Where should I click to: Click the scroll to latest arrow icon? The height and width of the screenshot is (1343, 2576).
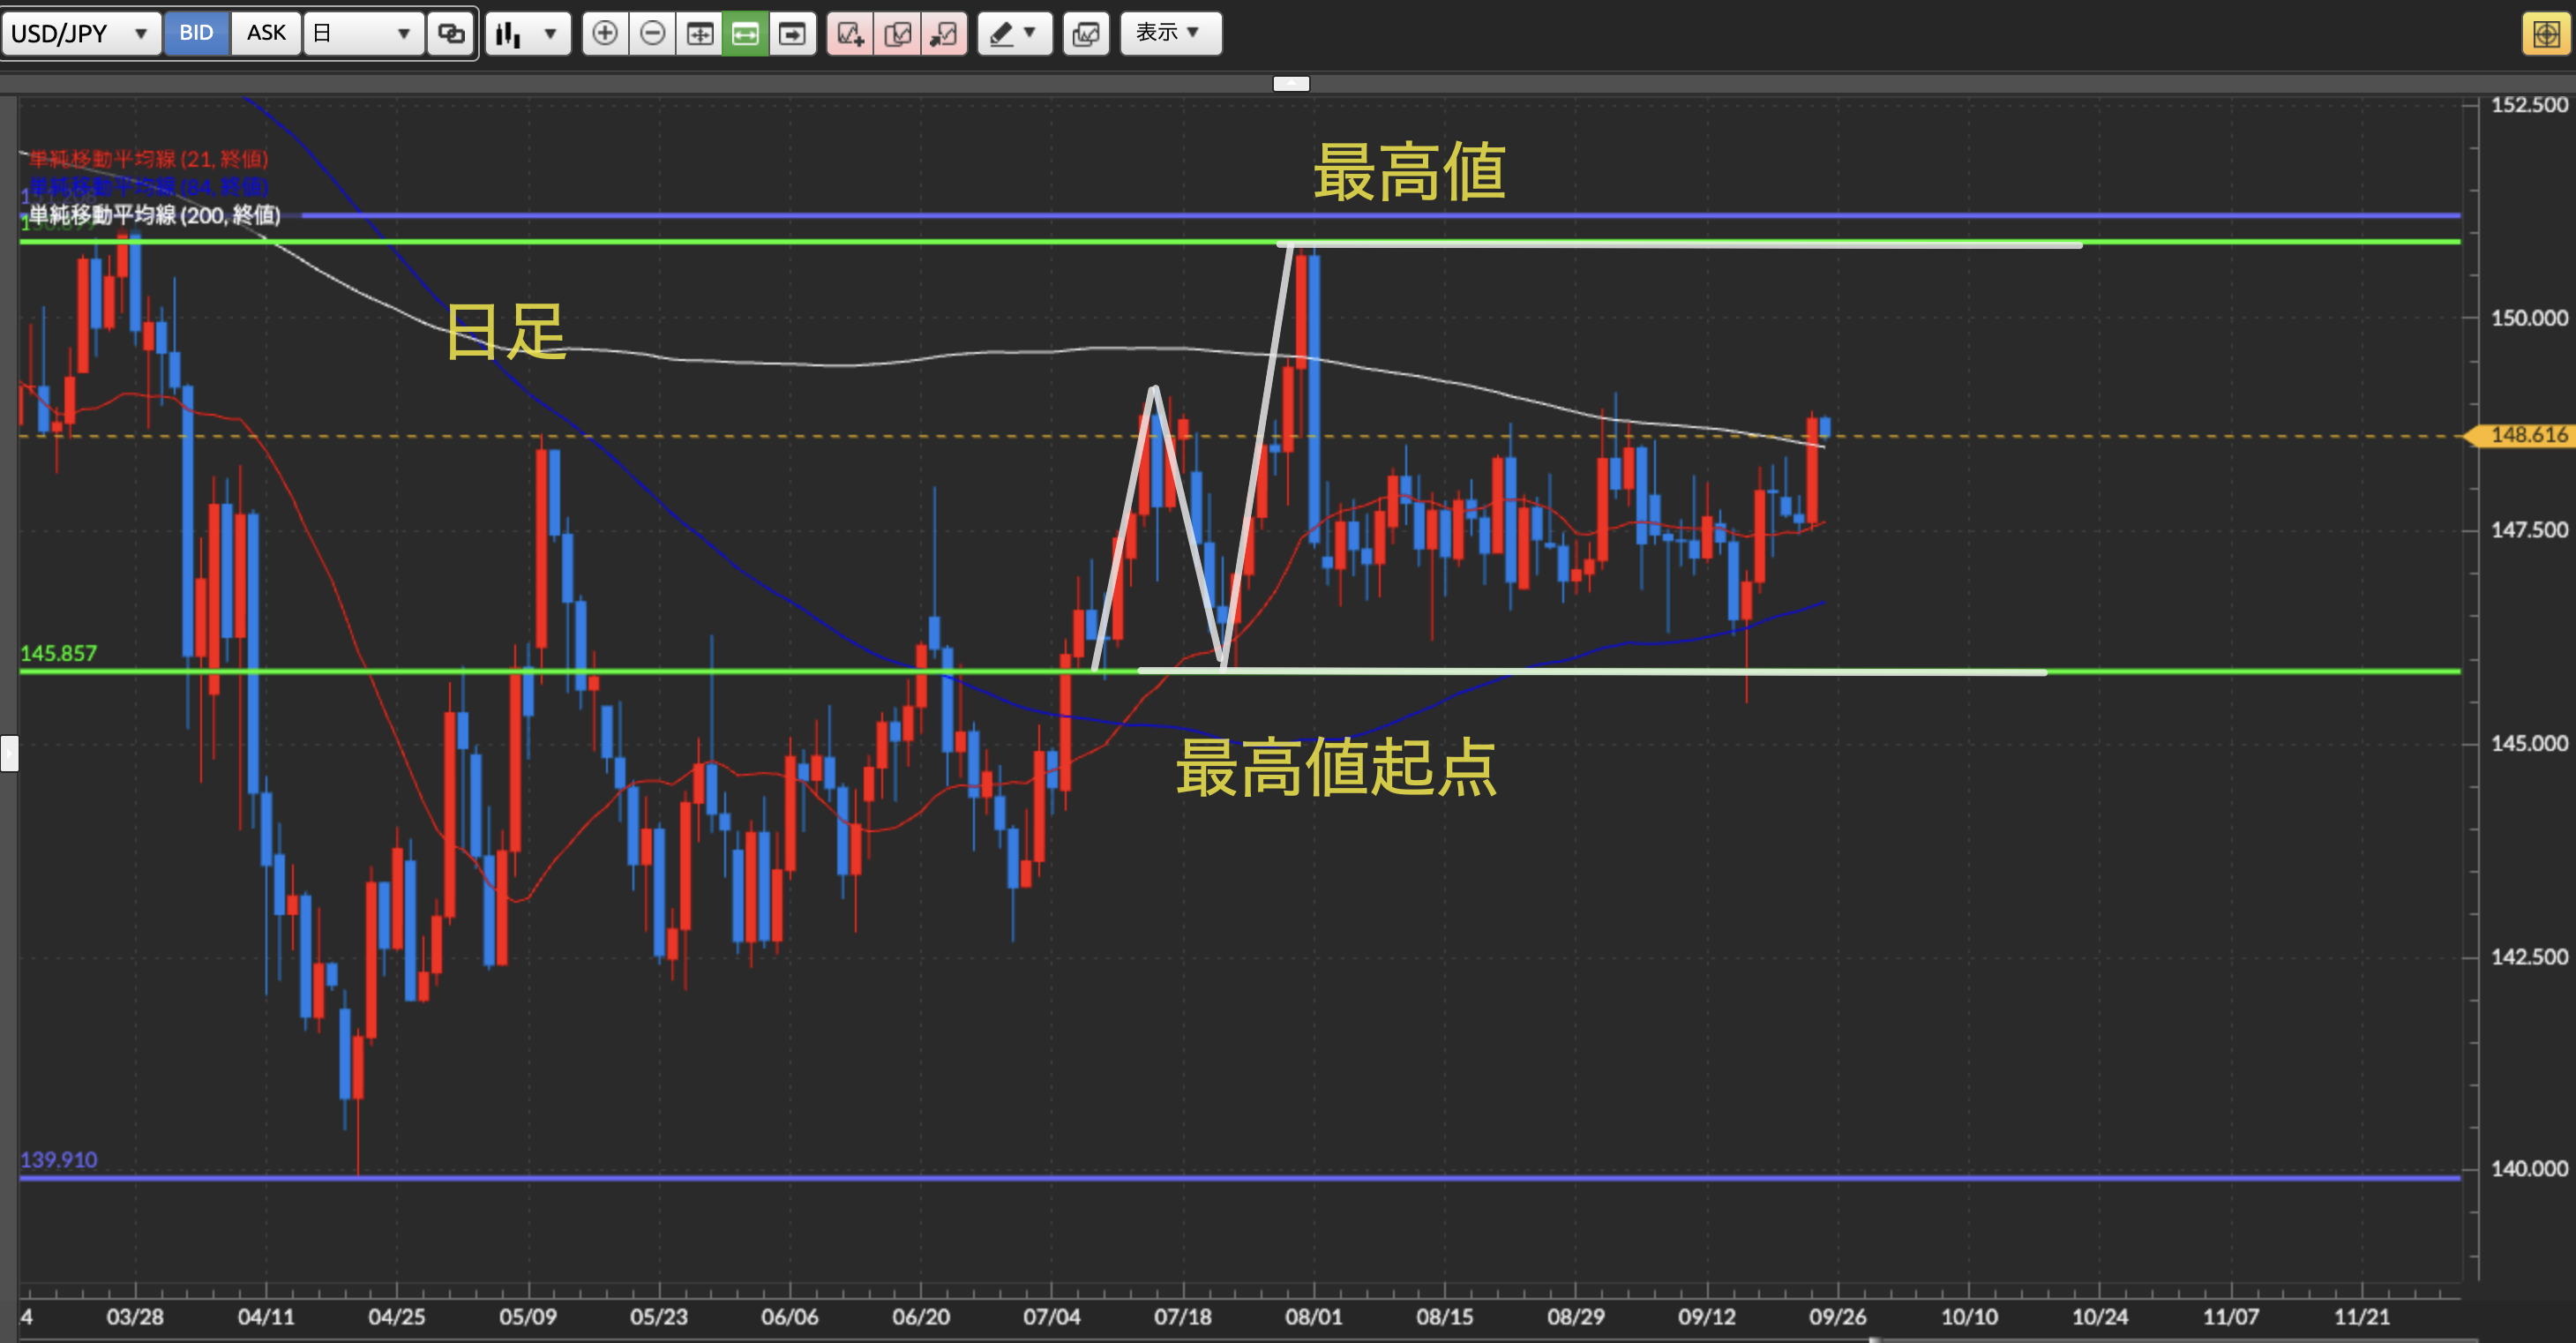pyautogui.click(x=792, y=34)
